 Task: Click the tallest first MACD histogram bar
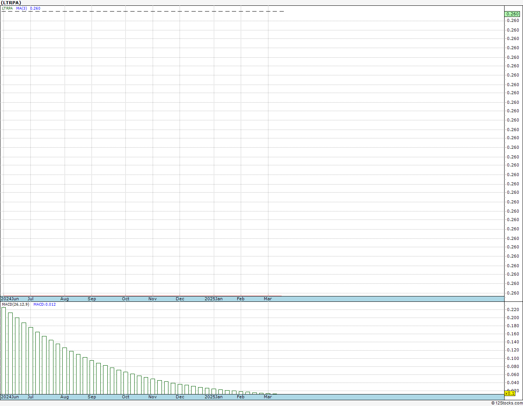3,351
